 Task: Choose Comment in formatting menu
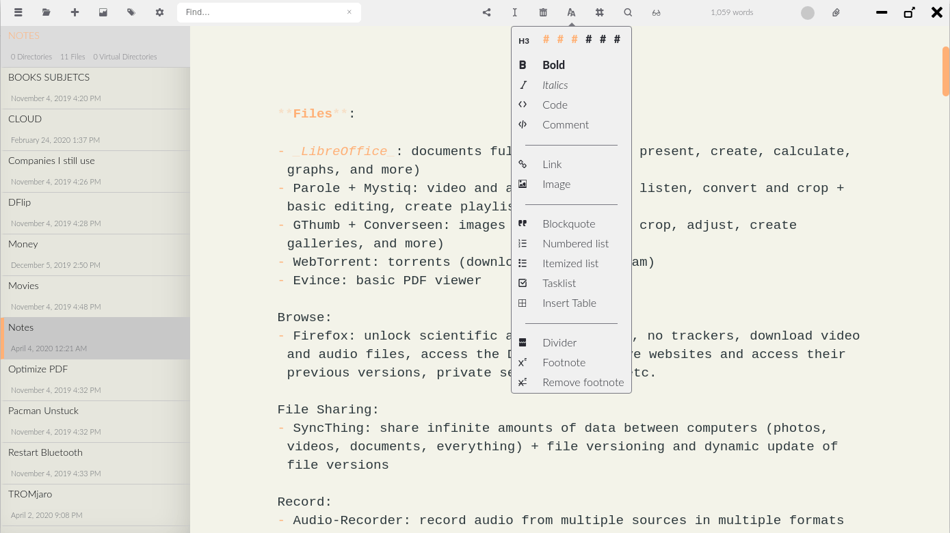571,124
